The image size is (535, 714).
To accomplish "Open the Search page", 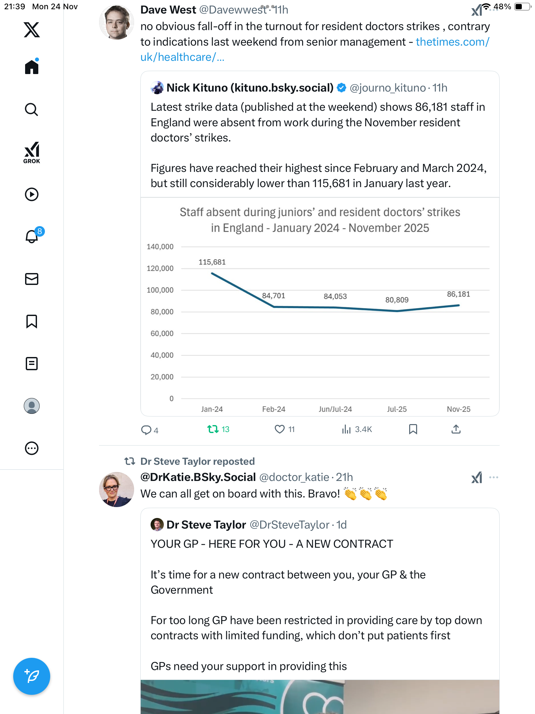I will tap(32, 109).
